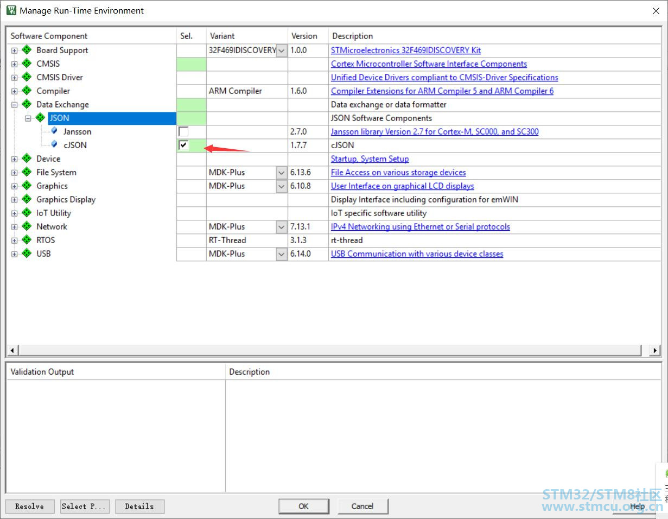Open the Unified Device Drivers link
The height and width of the screenshot is (519, 668).
[x=444, y=77]
